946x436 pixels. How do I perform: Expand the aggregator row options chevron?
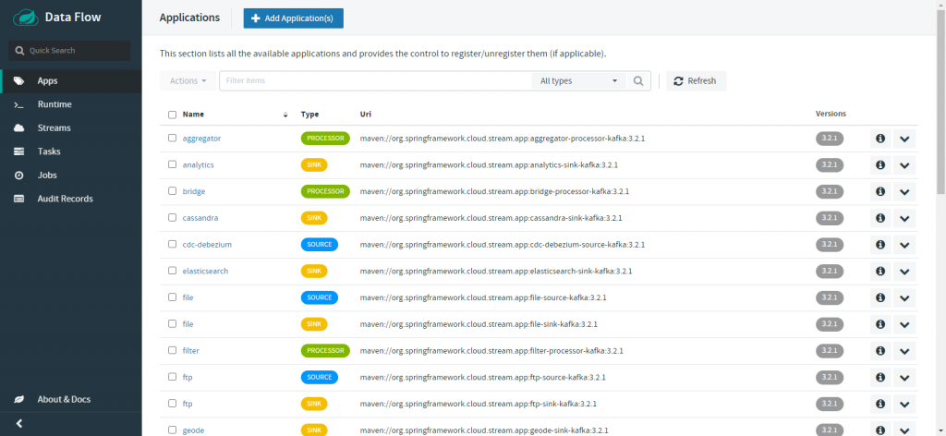pyautogui.click(x=904, y=139)
